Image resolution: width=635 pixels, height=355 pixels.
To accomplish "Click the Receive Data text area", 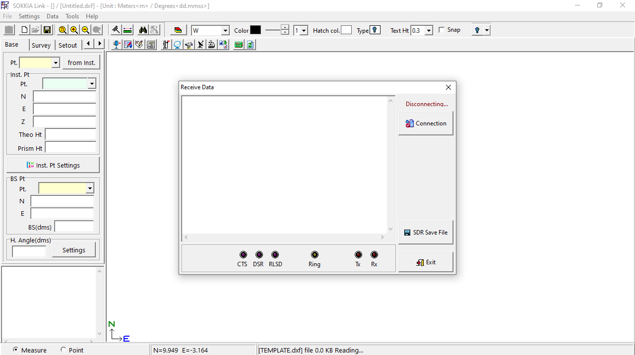I will [x=284, y=165].
